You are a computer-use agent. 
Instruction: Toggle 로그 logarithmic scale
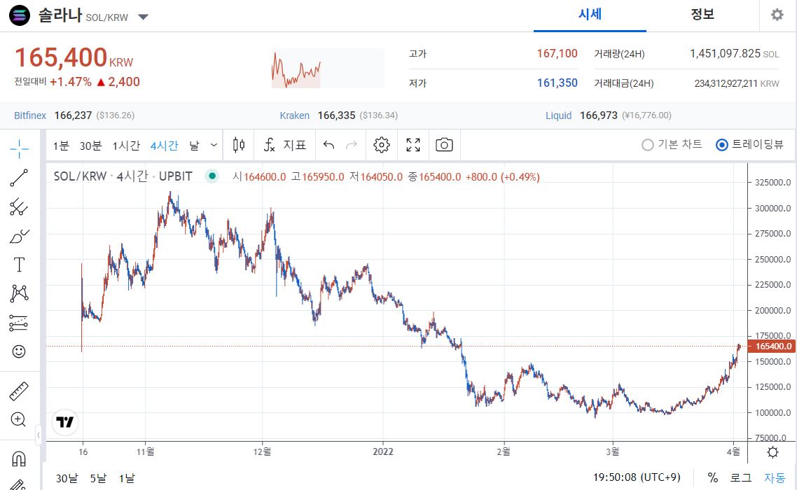(740, 478)
